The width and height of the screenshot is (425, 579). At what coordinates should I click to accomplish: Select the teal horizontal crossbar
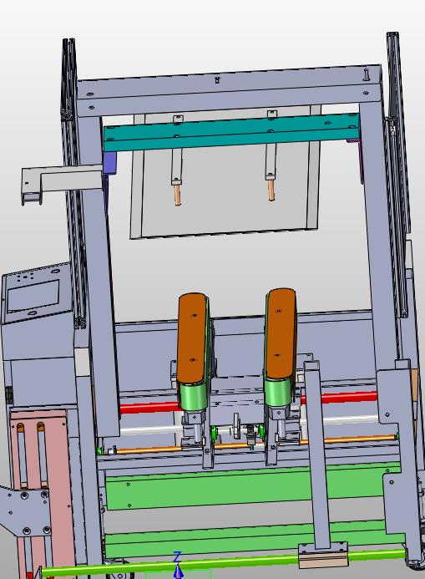click(231, 132)
